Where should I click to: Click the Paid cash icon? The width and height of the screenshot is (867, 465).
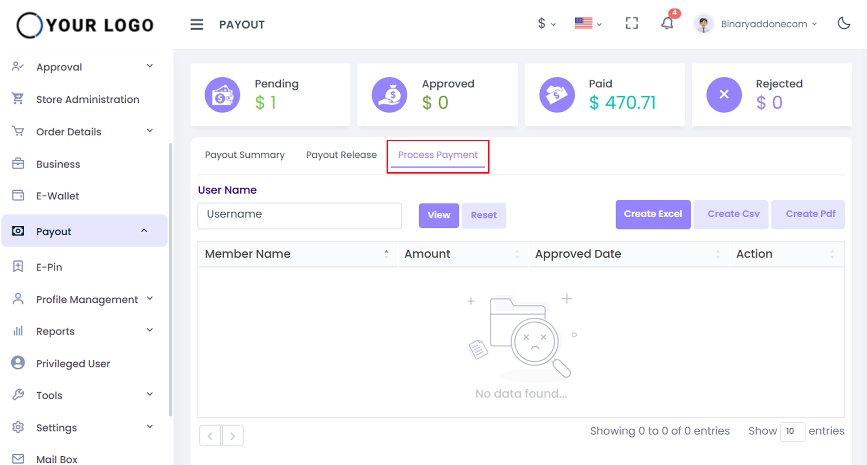click(x=557, y=95)
